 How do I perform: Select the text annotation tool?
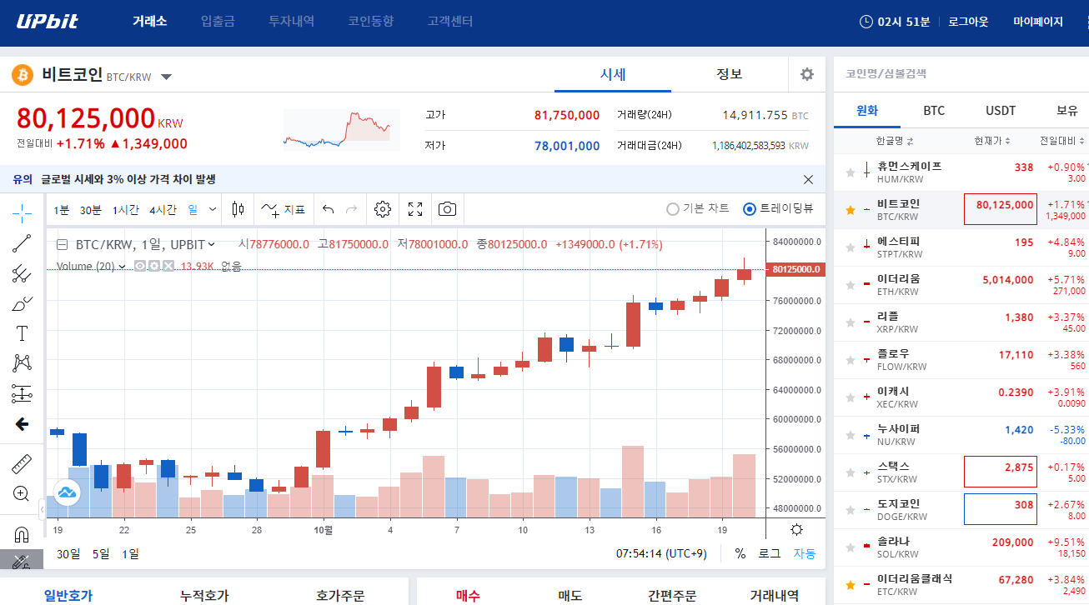[x=22, y=333]
